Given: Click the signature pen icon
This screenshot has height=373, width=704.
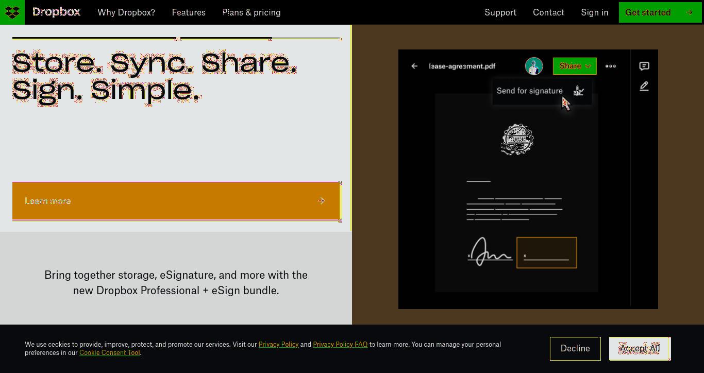Looking at the screenshot, I should pos(579,91).
